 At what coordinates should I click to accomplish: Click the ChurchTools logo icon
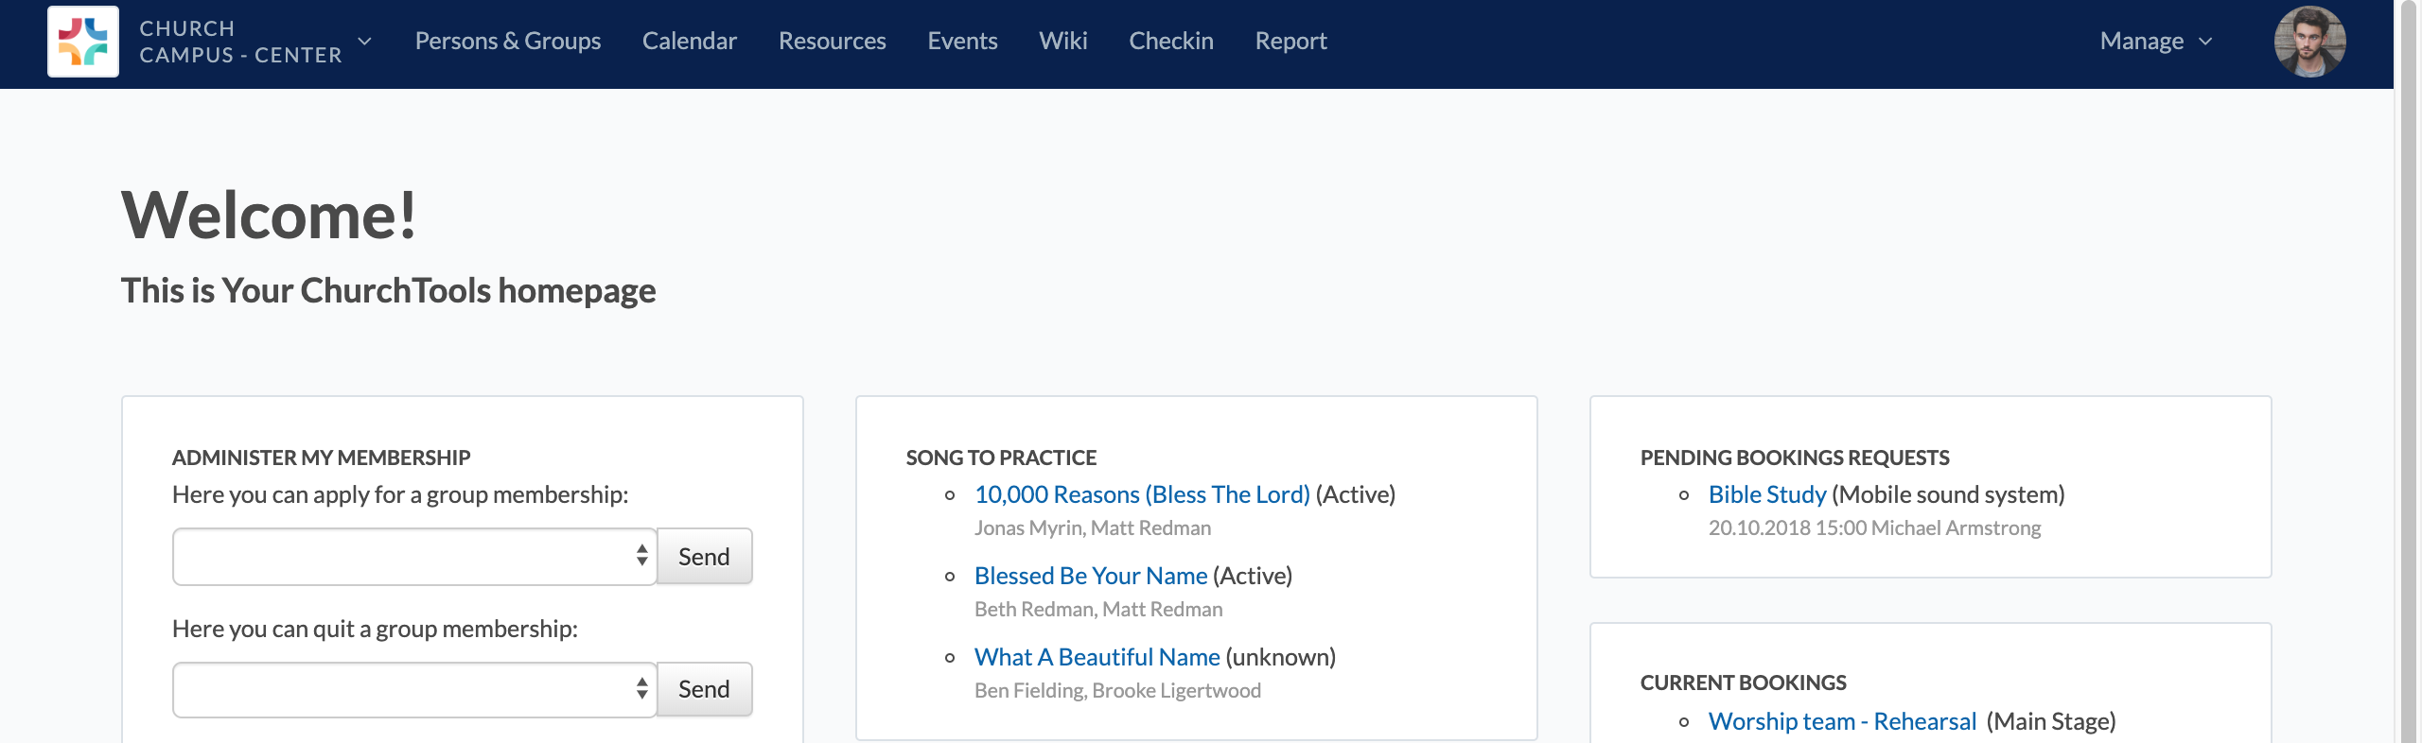click(x=82, y=42)
